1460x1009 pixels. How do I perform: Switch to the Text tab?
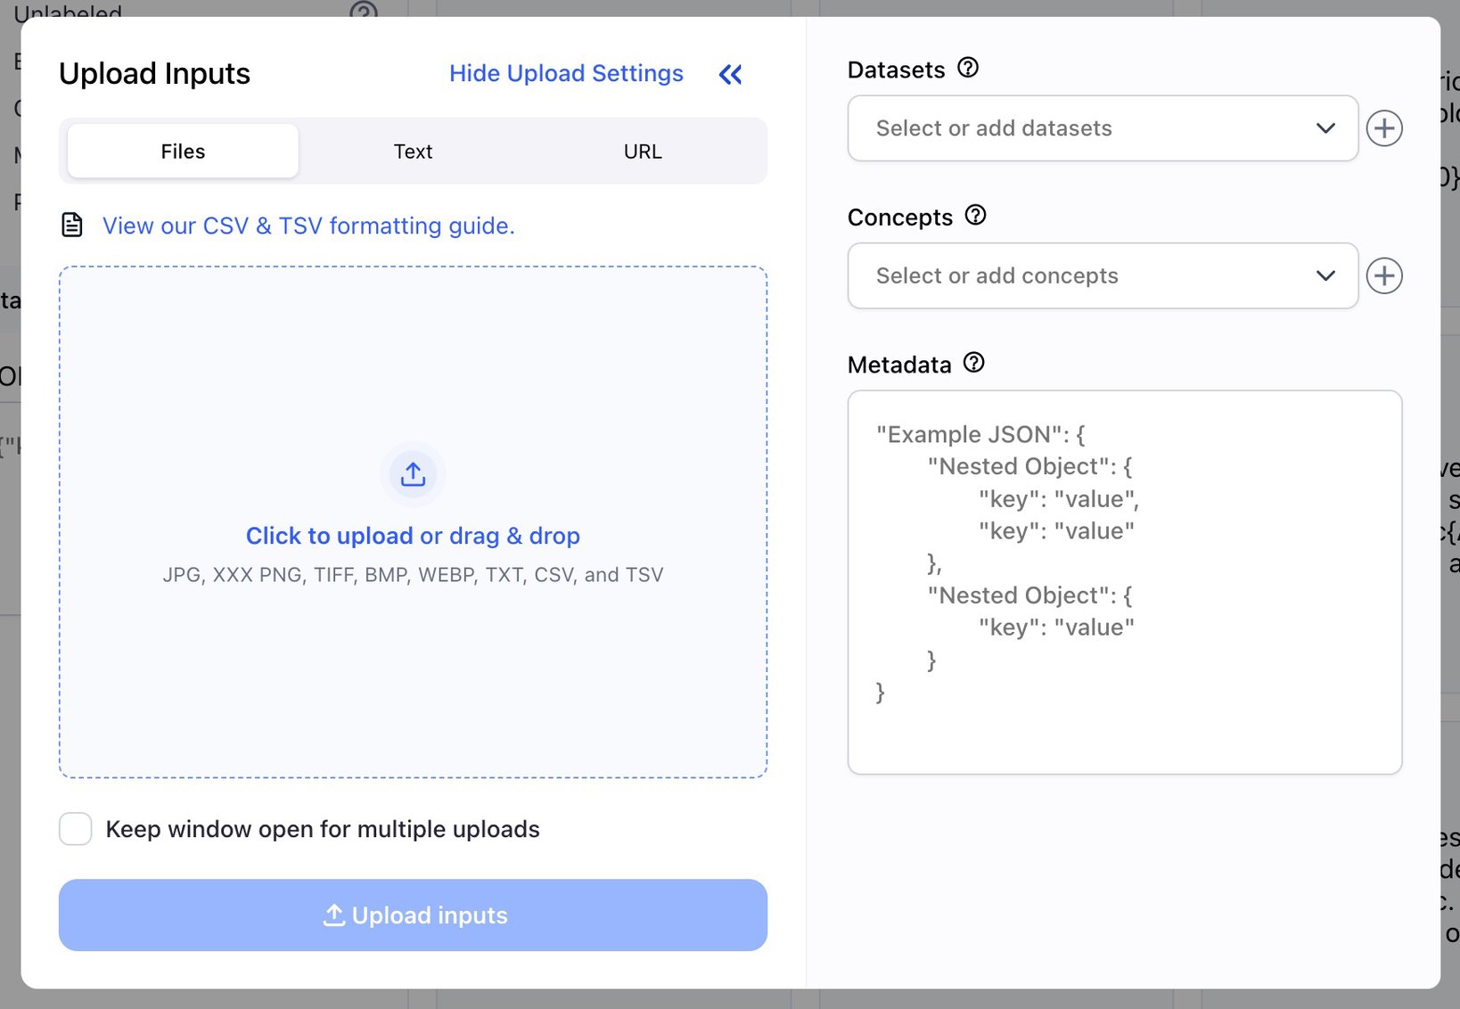[x=413, y=152]
